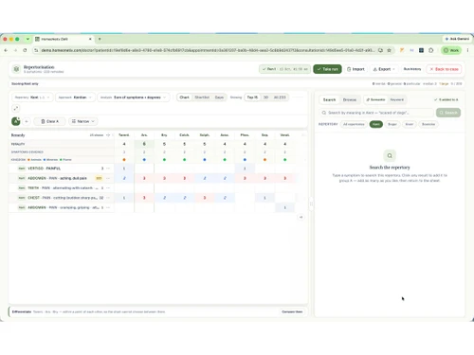Select the Boericke repertory chip
Screen dimensions: 474x355
pyautogui.click(x=428, y=124)
